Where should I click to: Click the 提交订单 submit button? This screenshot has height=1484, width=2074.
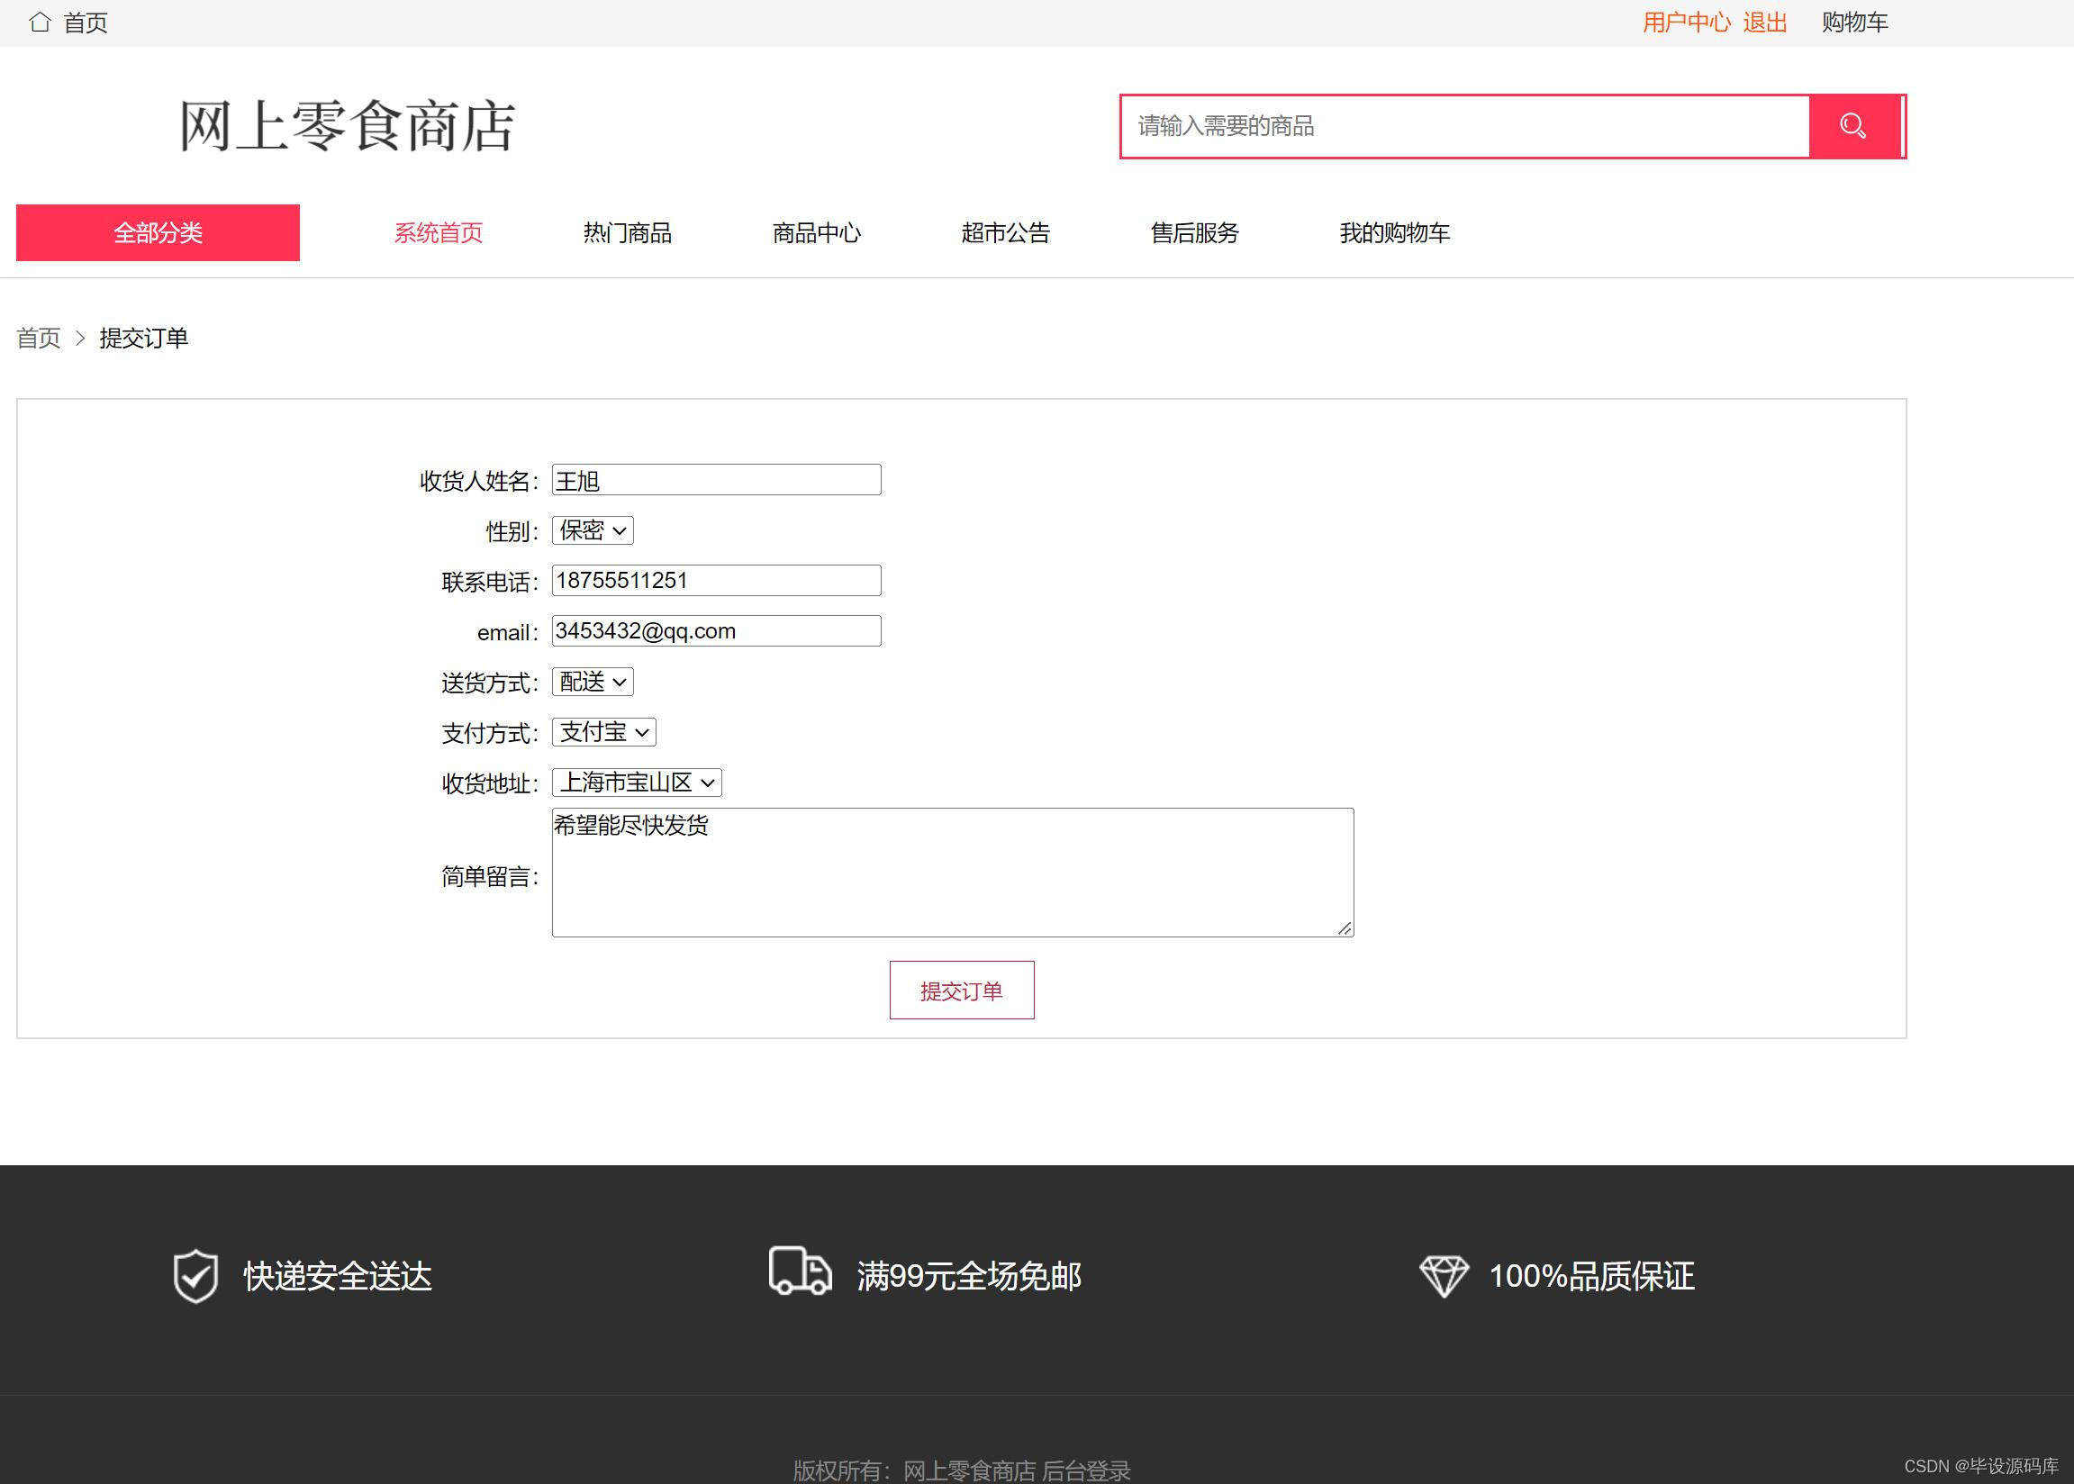coord(961,990)
